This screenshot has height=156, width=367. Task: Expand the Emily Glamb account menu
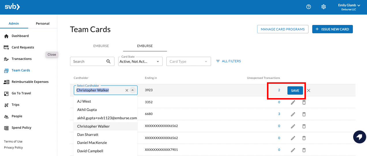(349, 7)
